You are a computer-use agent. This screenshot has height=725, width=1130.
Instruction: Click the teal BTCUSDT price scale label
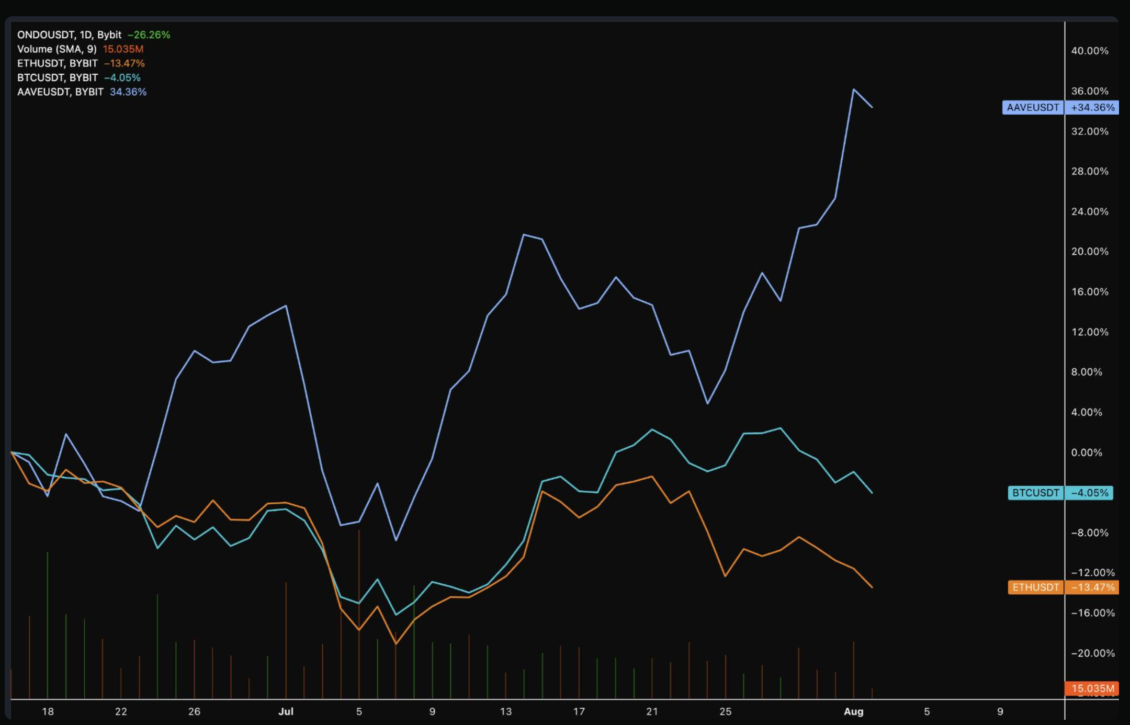(1035, 493)
